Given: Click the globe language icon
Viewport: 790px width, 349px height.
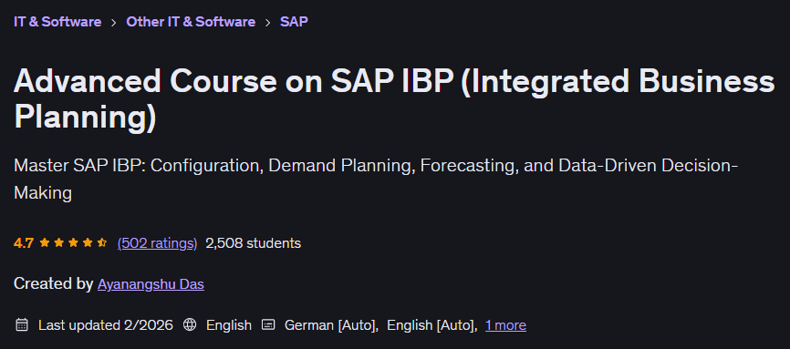Looking at the screenshot, I should tap(190, 324).
